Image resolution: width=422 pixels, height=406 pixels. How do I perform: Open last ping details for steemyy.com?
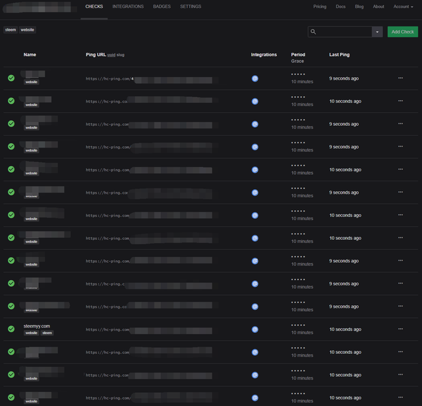point(345,330)
